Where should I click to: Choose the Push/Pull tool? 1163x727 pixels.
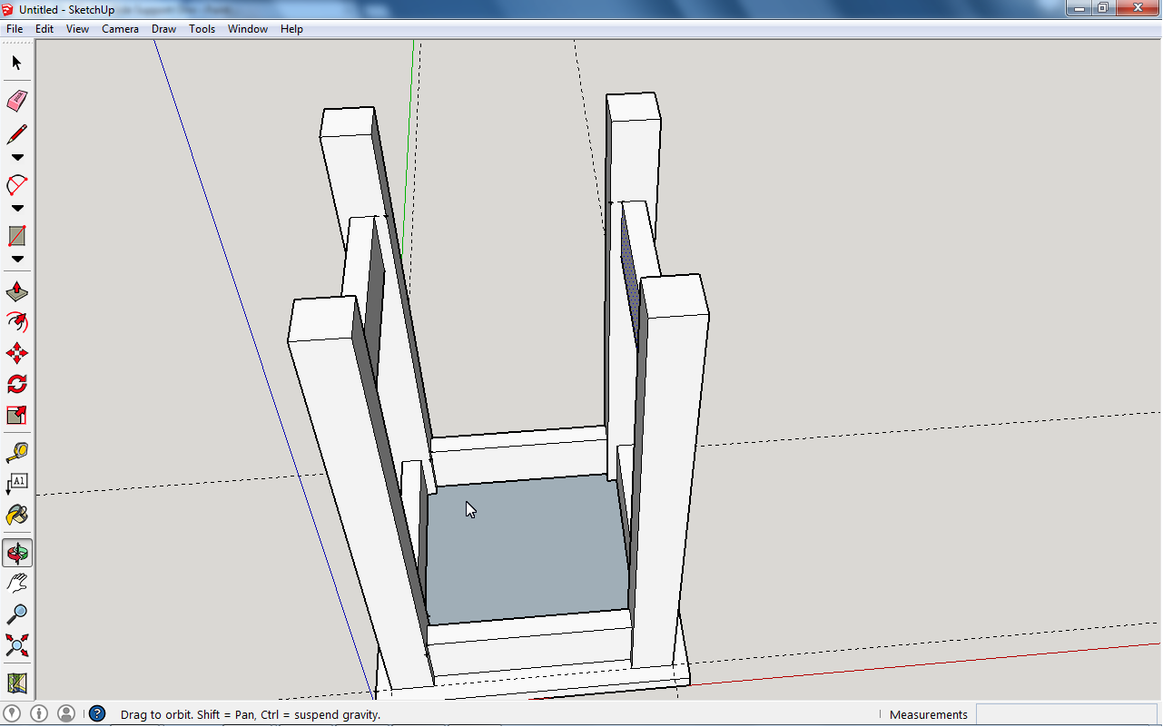(x=16, y=290)
